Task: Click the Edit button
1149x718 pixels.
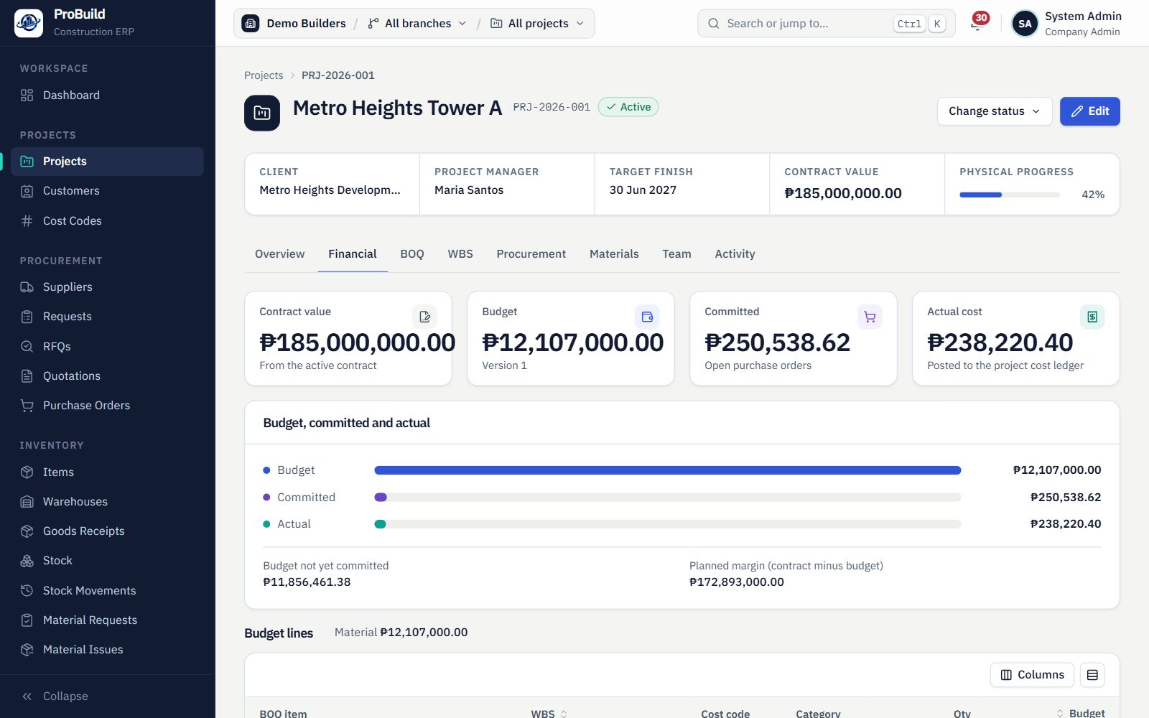Action: point(1089,111)
